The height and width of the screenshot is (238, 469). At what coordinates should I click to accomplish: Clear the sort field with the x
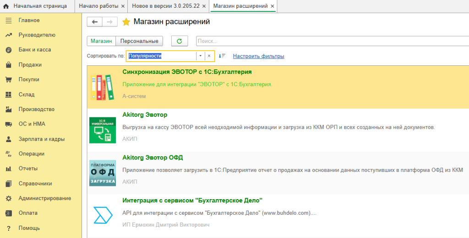tap(209, 56)
